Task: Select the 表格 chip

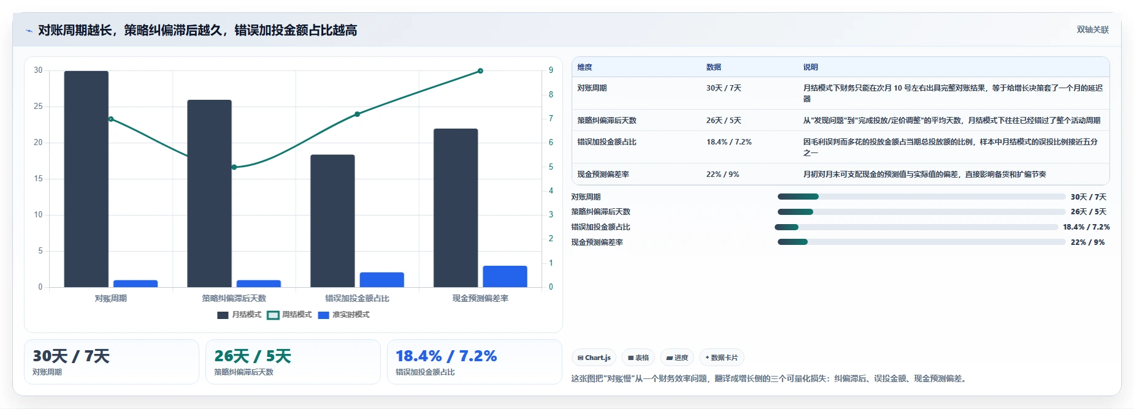Action: point(638,358)
